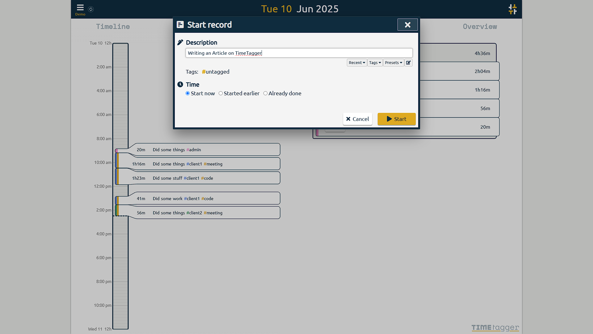593x334 pixels.
Task: Open the 41m Did some work record
Action: click(204, 199)
